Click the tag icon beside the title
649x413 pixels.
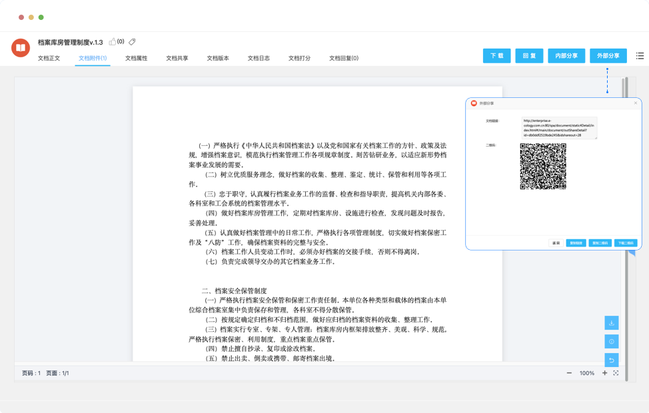pos(133,42)
